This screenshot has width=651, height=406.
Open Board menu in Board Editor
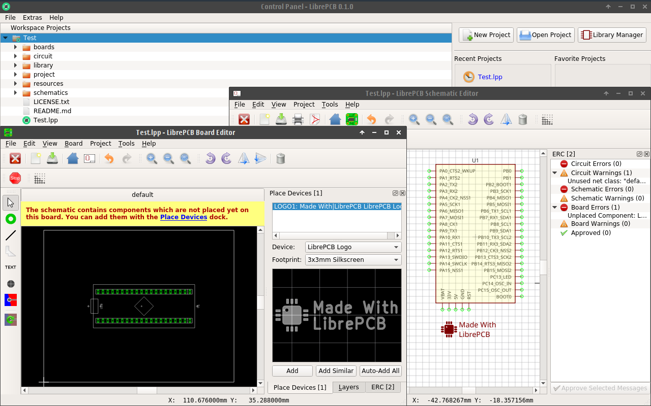point(74,144)
